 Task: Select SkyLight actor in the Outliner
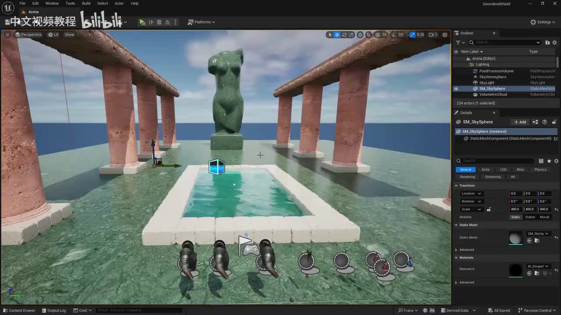(486, 83)
